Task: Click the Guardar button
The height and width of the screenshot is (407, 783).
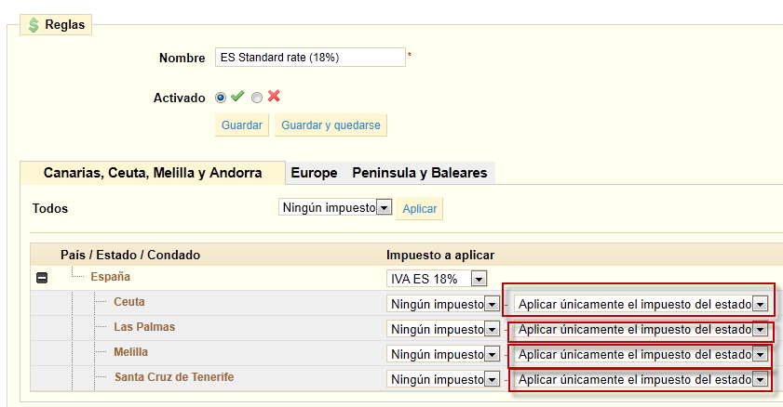Action: tap(242, 125)
